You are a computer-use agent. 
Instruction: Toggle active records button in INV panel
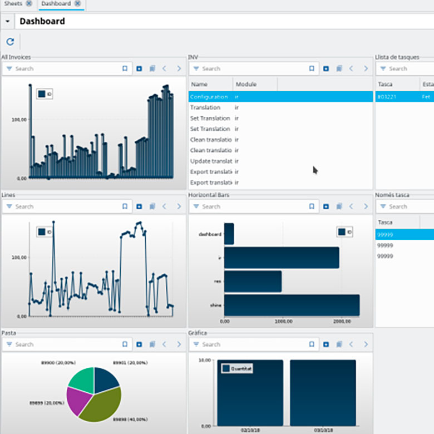326,68
